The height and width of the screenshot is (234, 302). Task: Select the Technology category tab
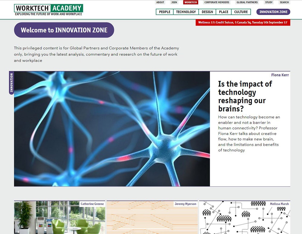(186, 12)
